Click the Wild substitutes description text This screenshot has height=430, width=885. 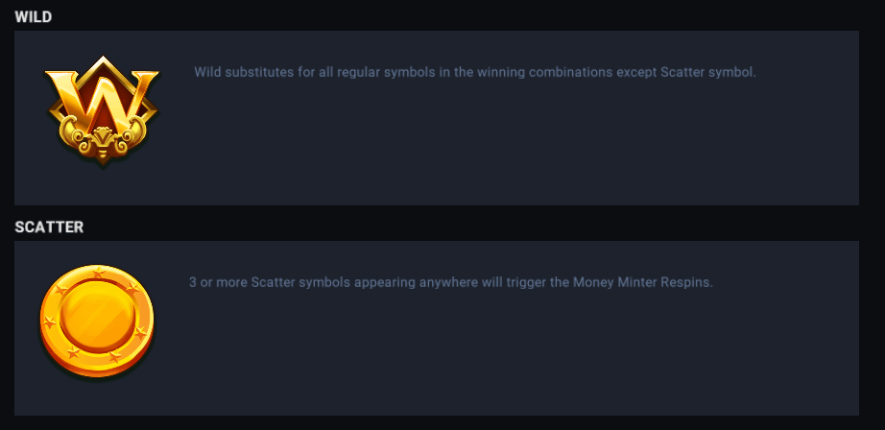475,72
